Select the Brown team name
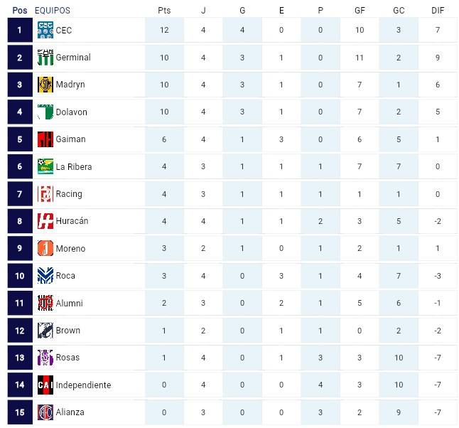This screenshot has height=428, width=459. click(x=68, y=331)
